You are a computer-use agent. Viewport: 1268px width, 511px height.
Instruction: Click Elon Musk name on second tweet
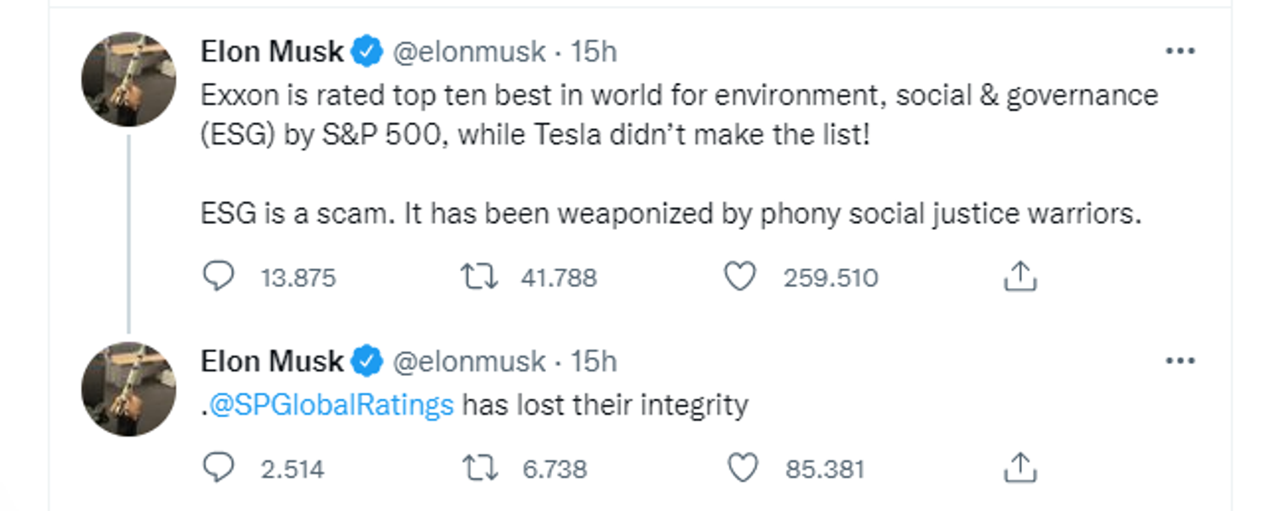(272, 362)
